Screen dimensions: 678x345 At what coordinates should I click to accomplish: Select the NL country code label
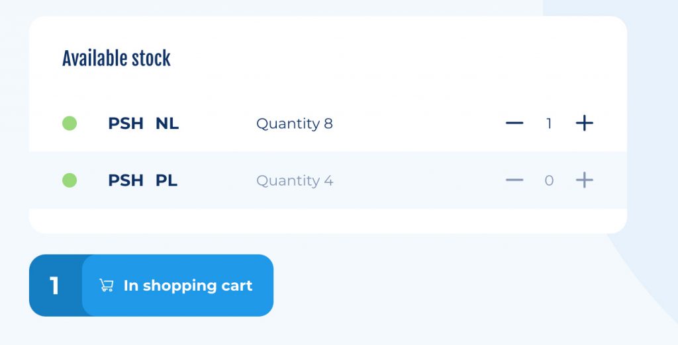167,124
